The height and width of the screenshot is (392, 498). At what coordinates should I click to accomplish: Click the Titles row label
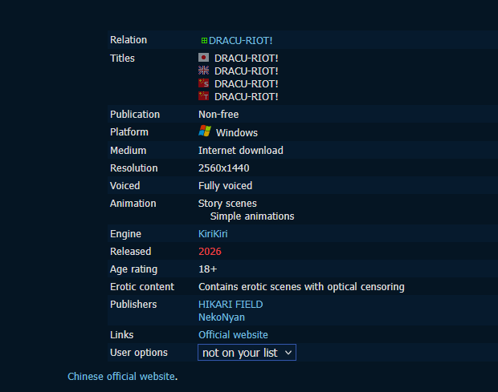[122, 59]
